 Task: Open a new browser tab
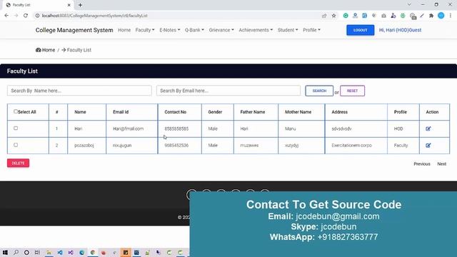(x=80, y=5)
